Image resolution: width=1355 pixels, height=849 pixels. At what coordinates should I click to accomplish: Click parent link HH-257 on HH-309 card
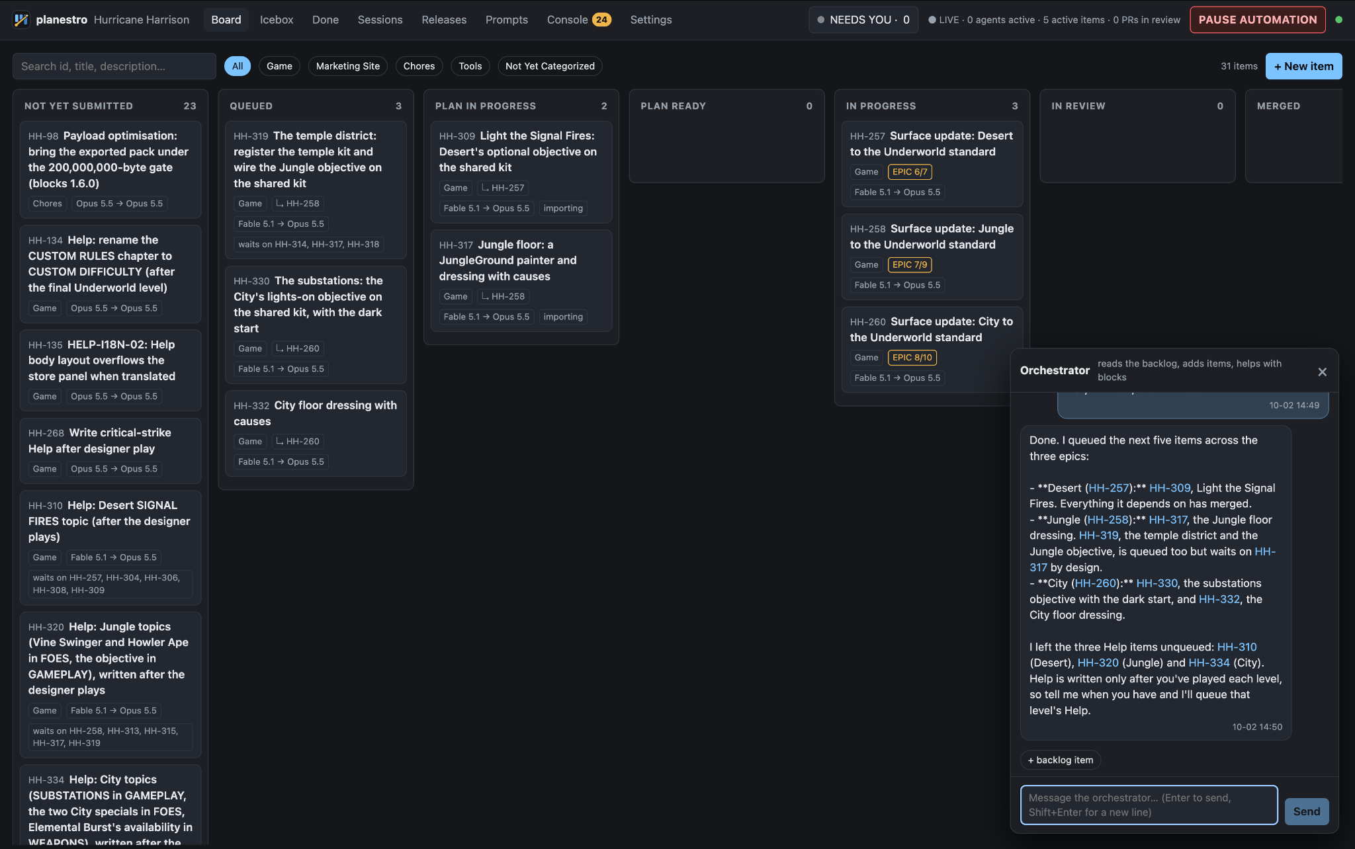coord(503,188)
